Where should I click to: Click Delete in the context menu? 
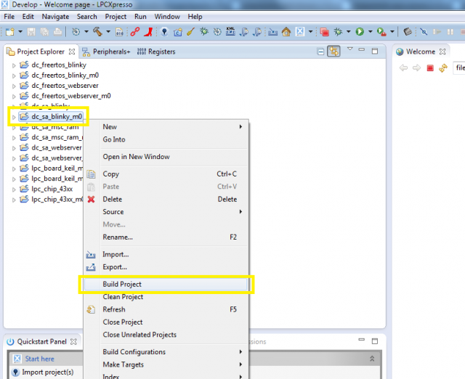point(166,200)
